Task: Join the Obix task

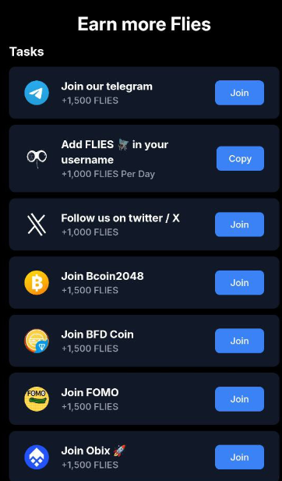Action: [x=239, y=457]
